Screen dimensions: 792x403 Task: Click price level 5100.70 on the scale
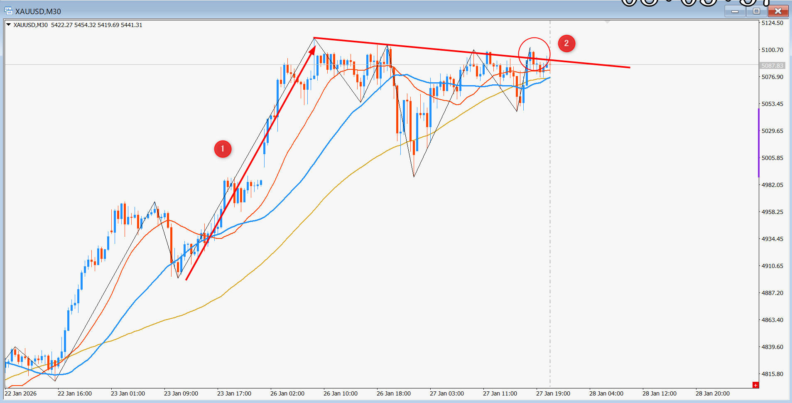tap(772, 50)
